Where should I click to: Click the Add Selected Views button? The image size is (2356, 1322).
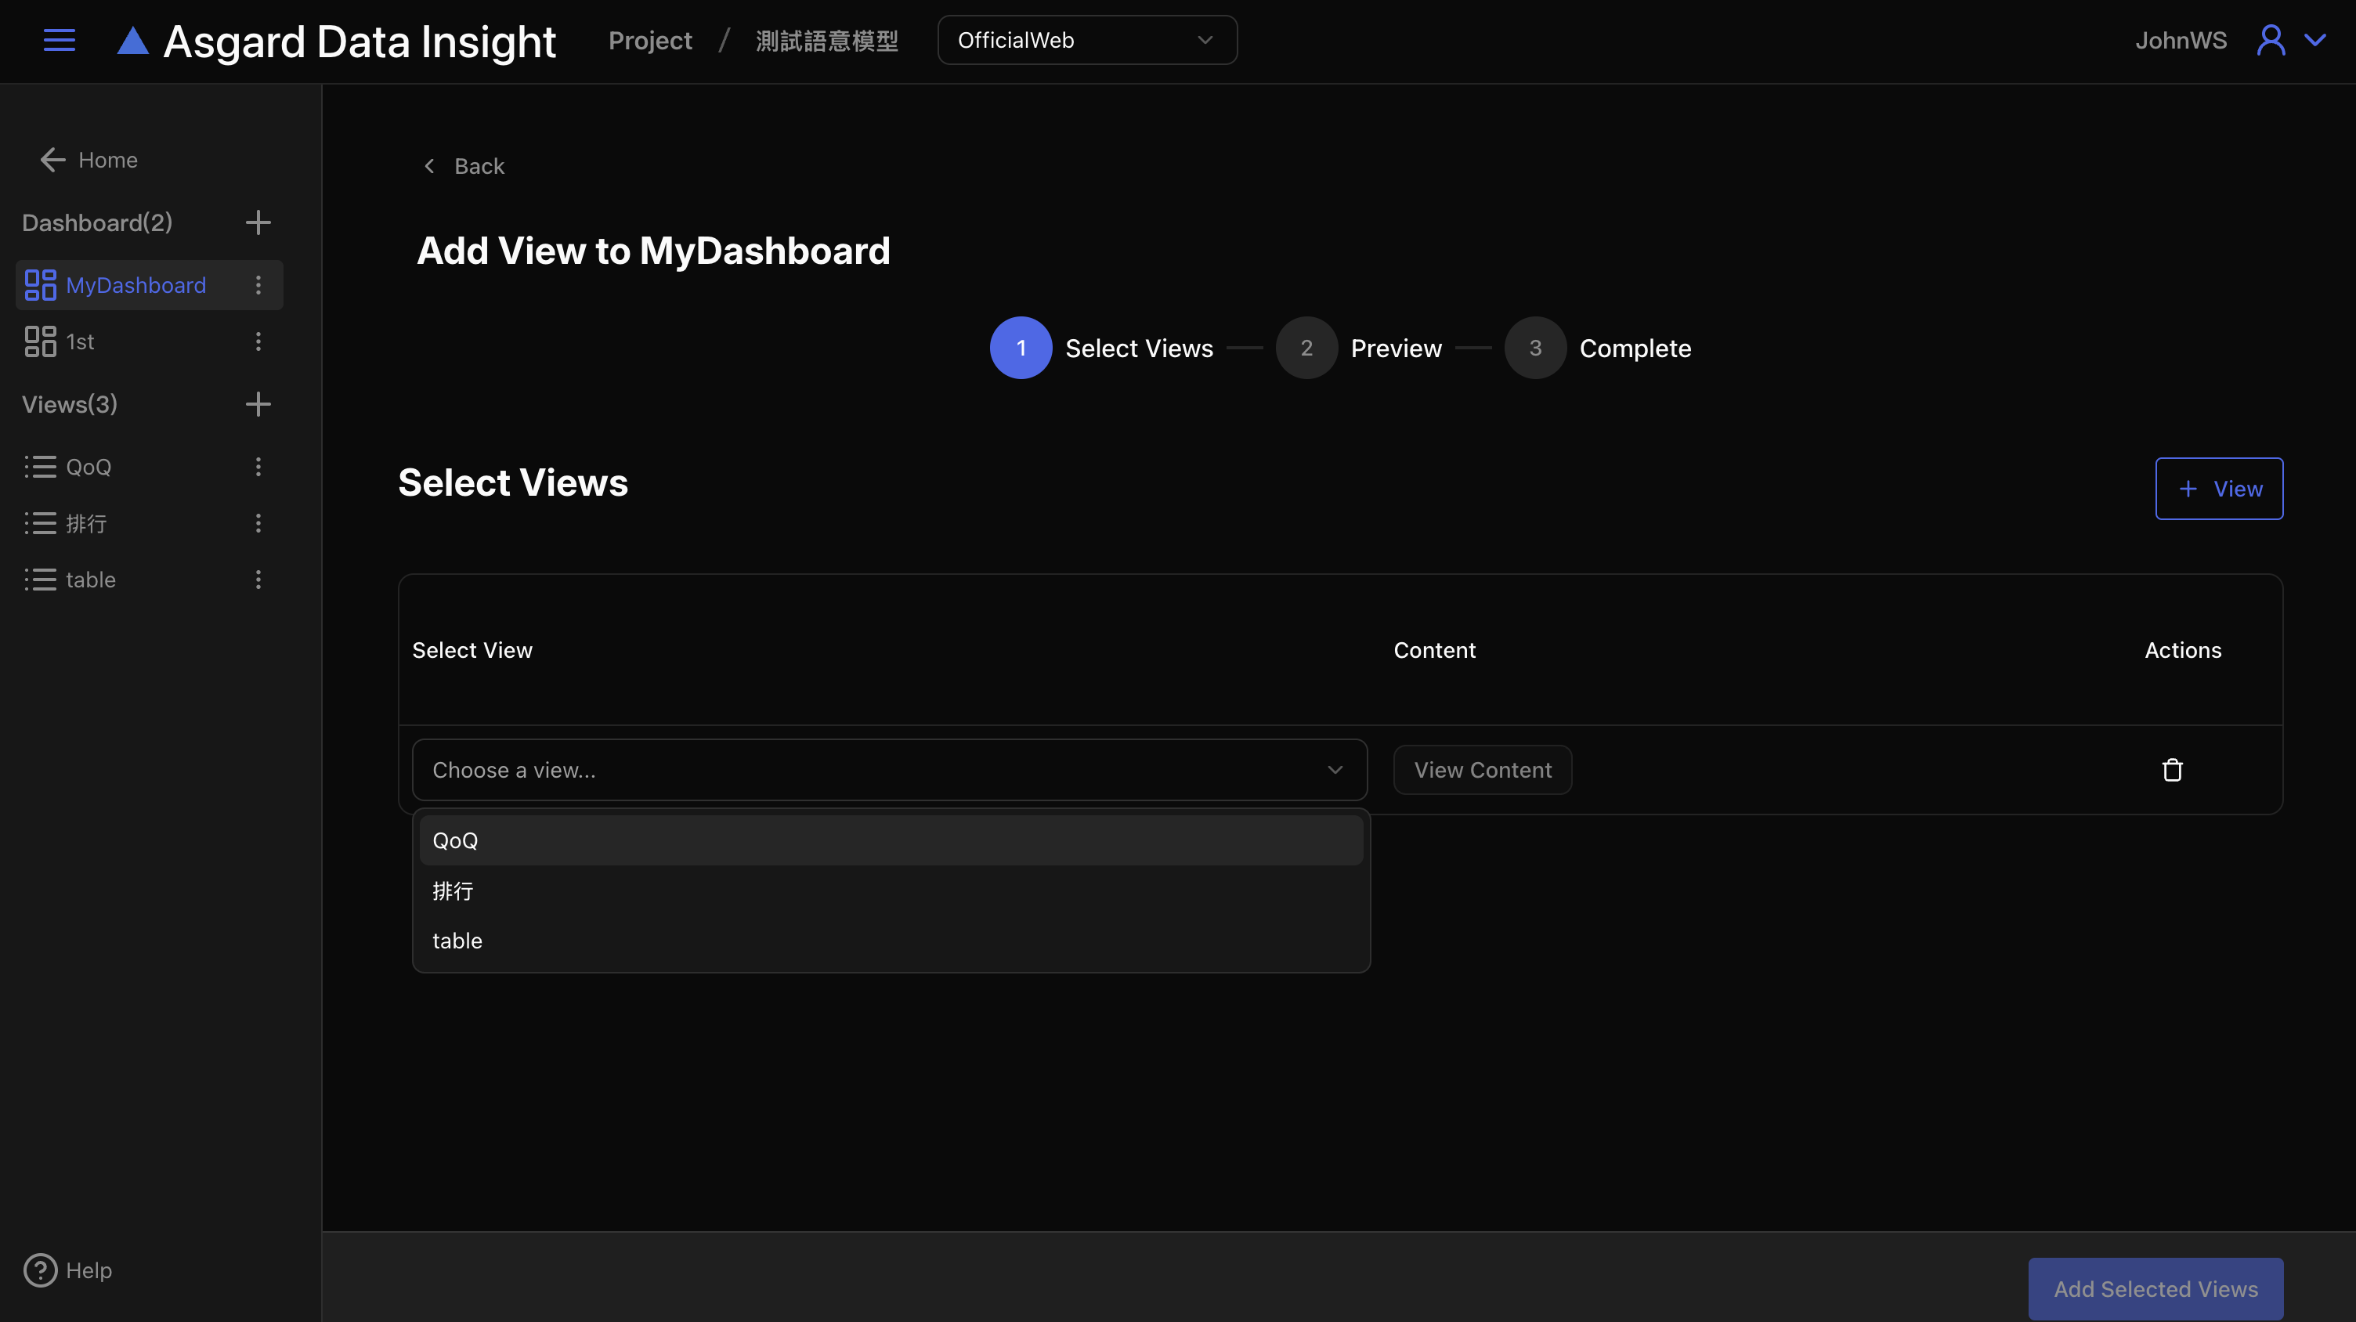coord(2155,1288)
